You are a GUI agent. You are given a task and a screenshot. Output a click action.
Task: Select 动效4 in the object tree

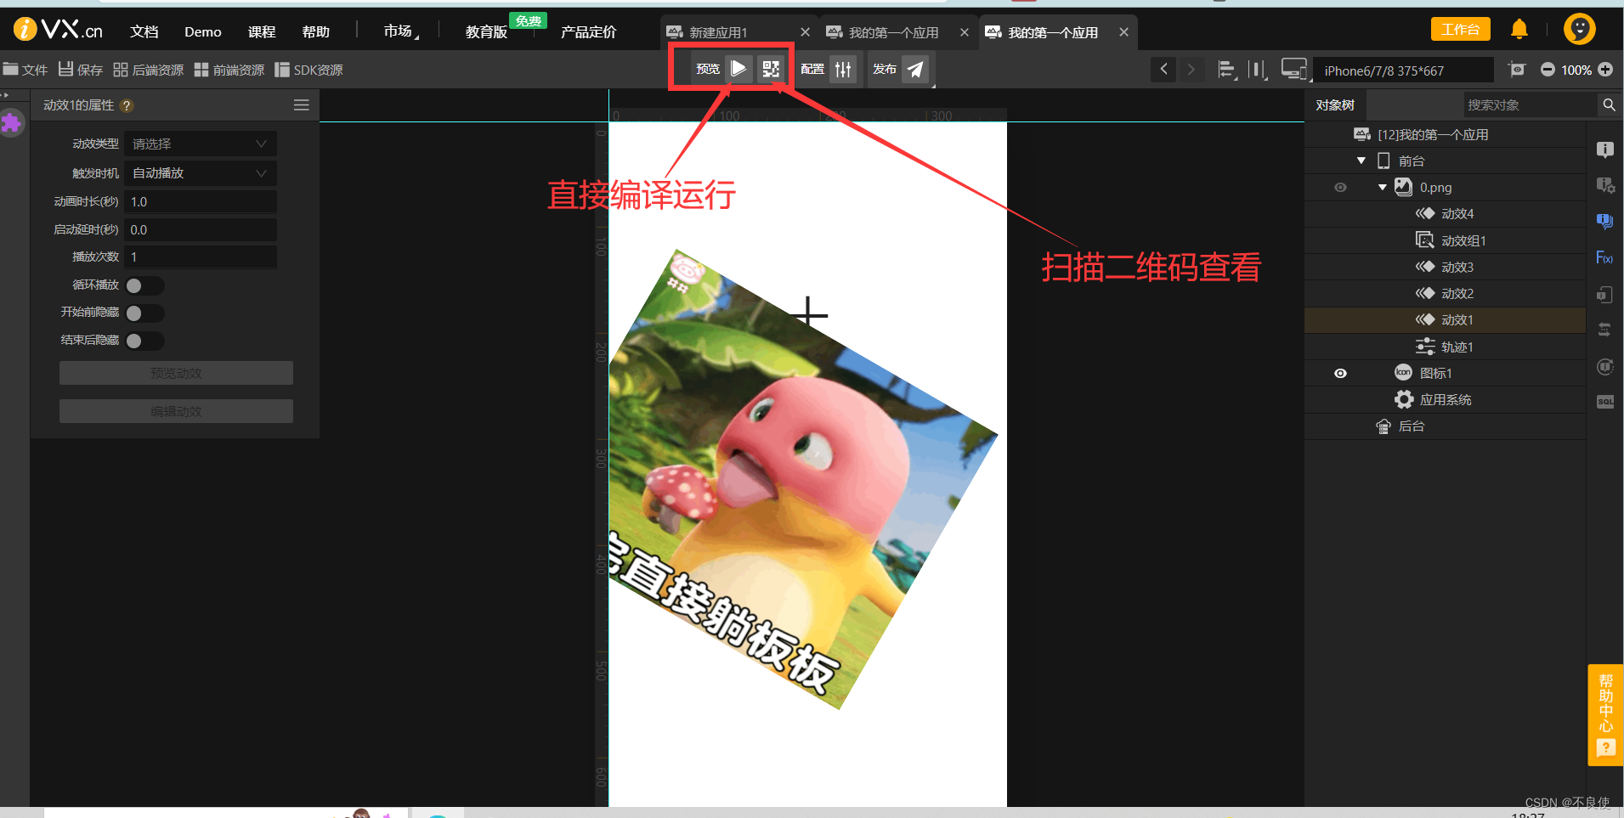click(1445, 213)
